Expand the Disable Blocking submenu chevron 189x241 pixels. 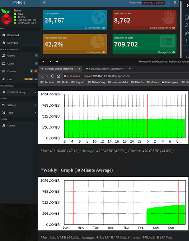point(36,92)
